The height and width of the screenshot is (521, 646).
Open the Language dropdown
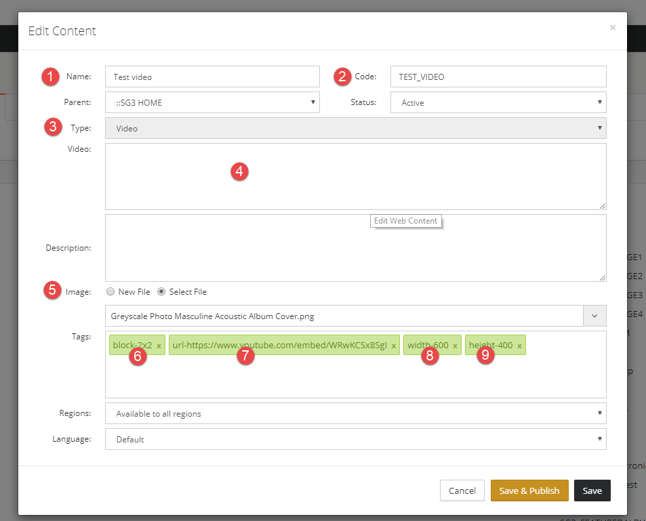356,439
